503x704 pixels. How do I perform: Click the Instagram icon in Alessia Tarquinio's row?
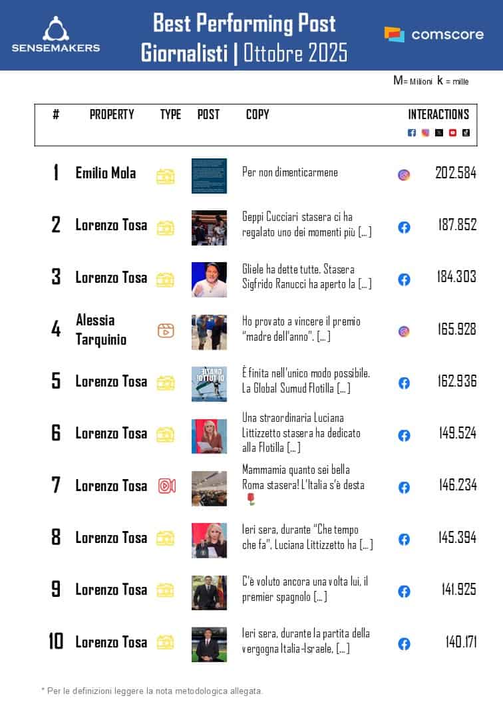404,331
